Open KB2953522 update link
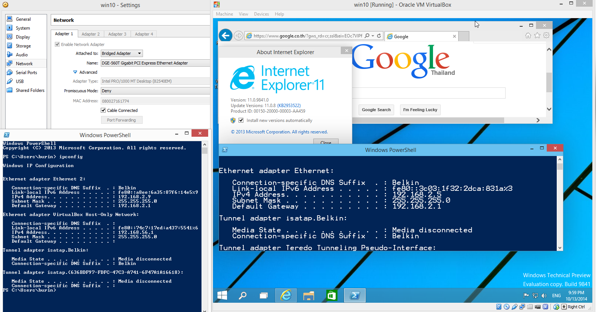596x312 pixels. (289, 106)
